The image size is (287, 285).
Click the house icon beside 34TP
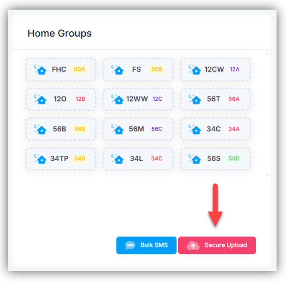(40, 159)
